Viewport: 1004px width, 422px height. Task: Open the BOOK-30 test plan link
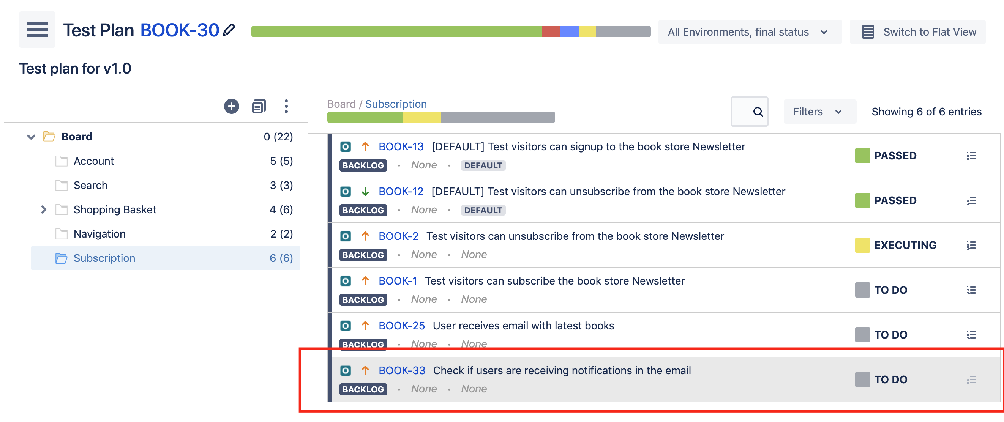[x=180, y=30]
